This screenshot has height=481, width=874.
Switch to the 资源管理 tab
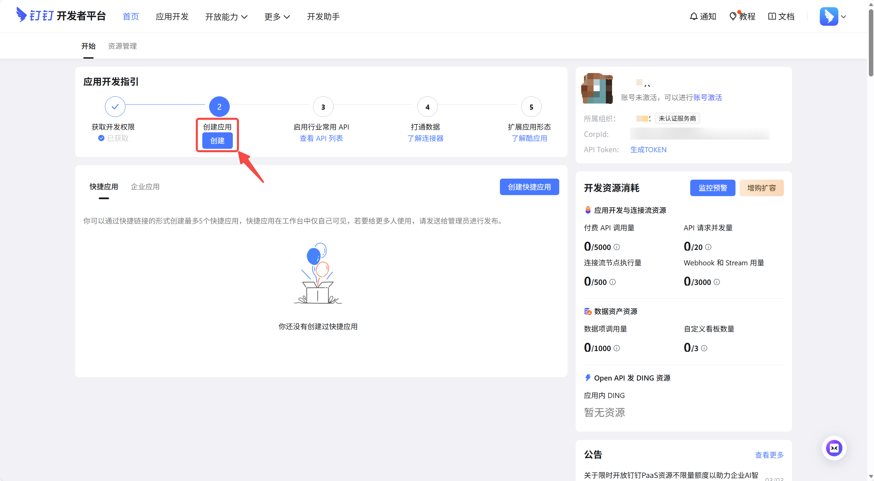(x=122, y=46)
